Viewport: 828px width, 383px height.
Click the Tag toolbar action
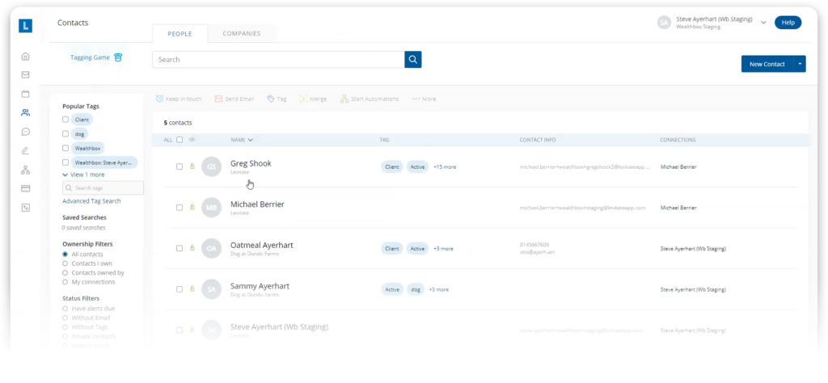click(x=277, y=99)
